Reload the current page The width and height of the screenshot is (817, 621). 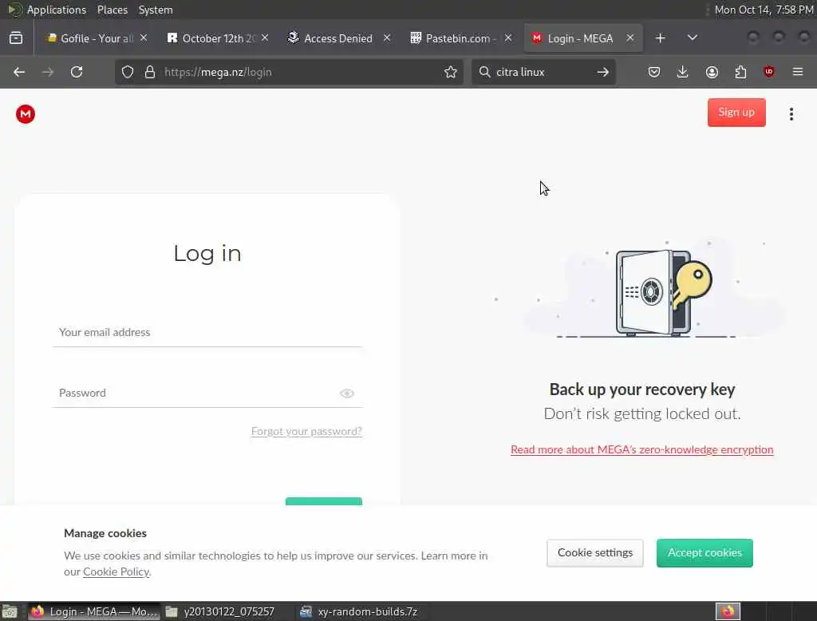(x=77, y=72)
